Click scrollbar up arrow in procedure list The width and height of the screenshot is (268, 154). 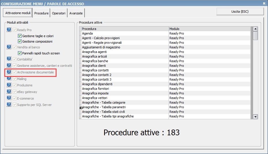(255, 29)
